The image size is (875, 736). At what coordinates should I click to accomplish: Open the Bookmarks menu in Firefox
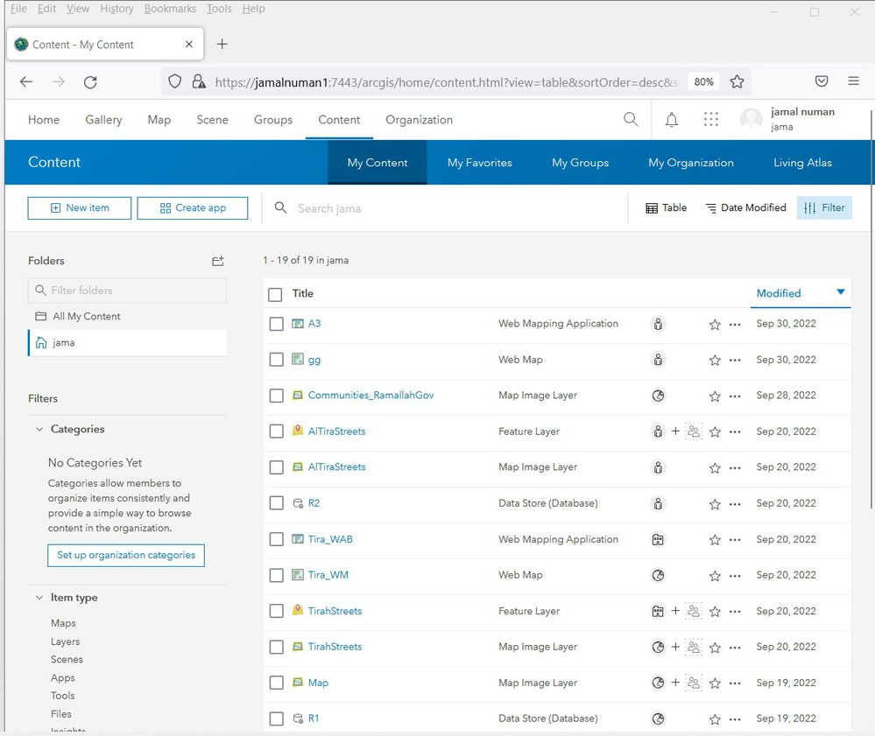170,9
